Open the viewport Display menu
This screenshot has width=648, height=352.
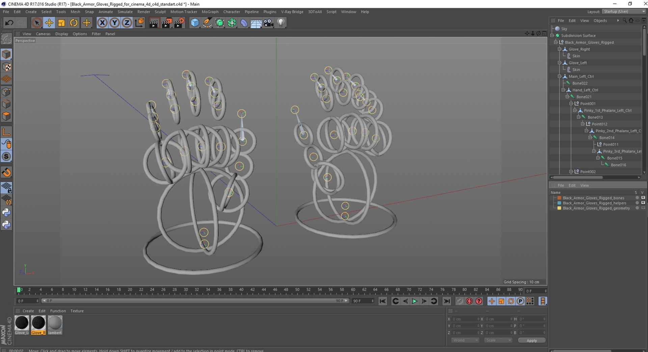pos(61,34)
